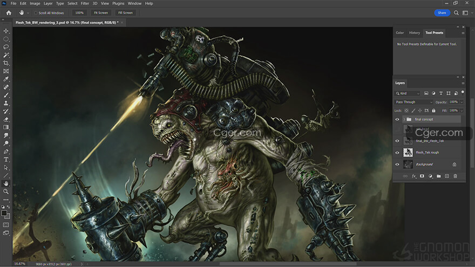
Task: Change screen mode from toolbar
Action: [6, 233]
